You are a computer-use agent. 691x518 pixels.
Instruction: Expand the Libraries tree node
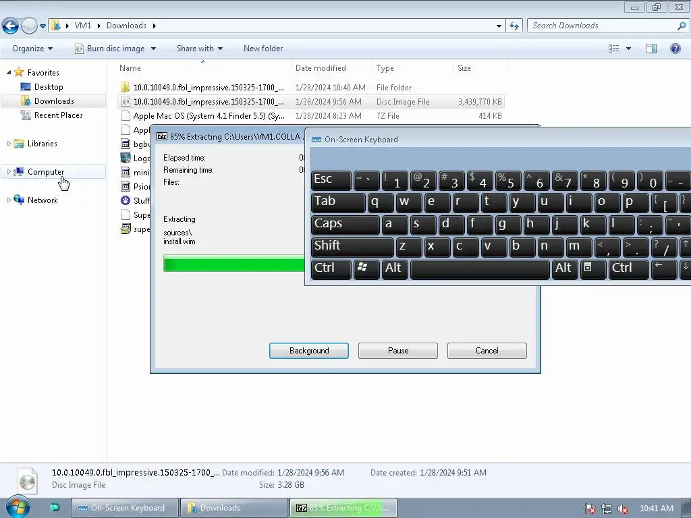tap(9, 143)
